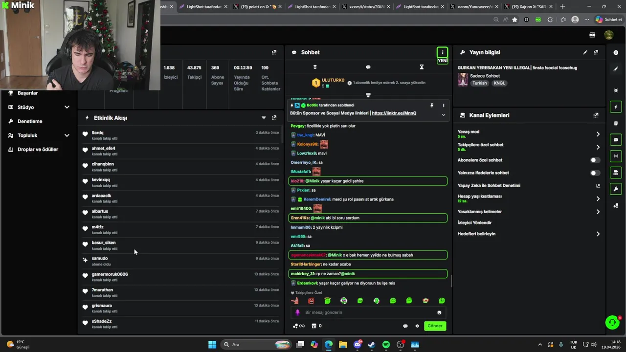Screen dimensions: 626x352
Task: Edit stream info with the pencil icon
Action: 585,52
